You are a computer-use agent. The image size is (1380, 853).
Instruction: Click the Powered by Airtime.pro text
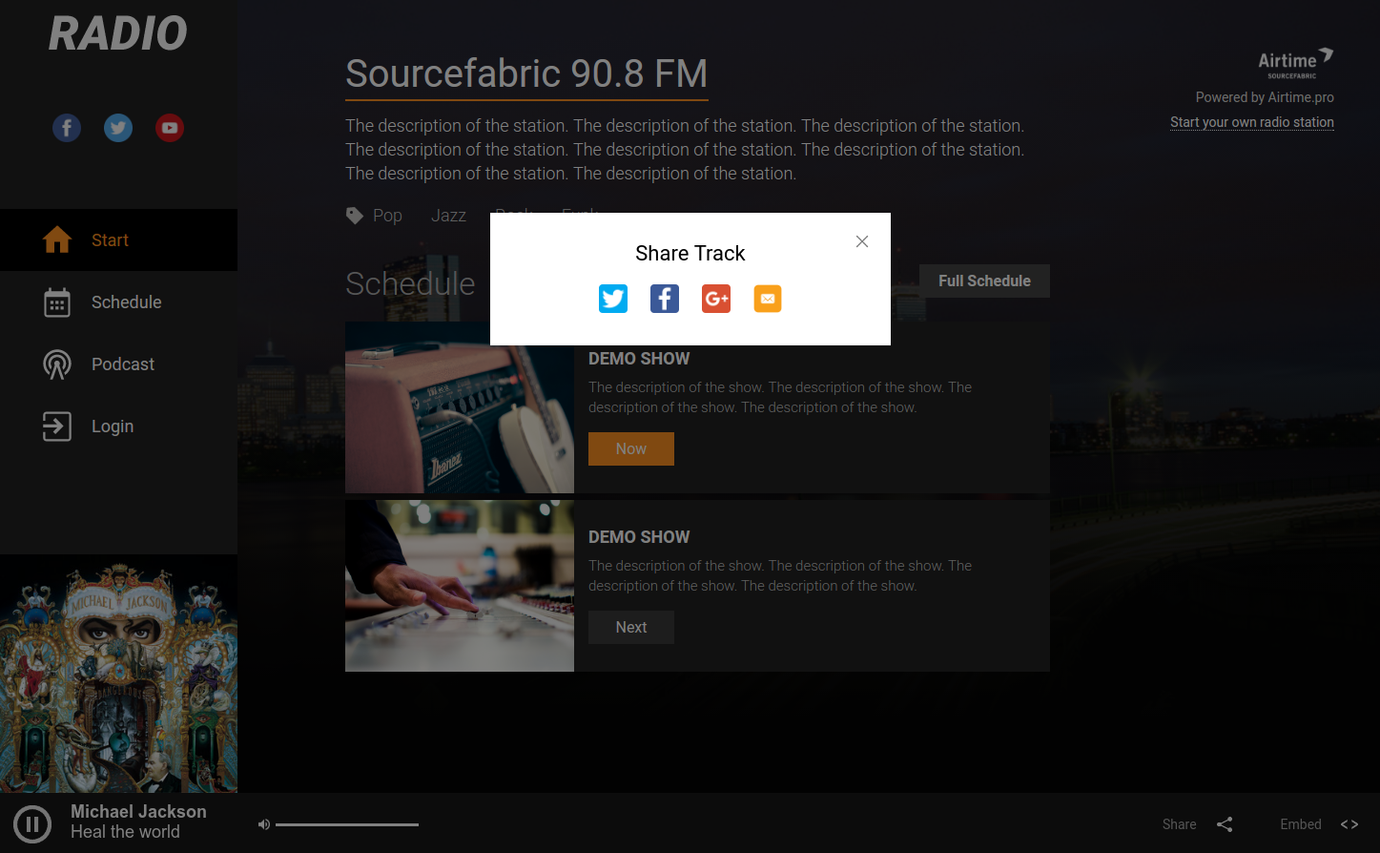1265,97
